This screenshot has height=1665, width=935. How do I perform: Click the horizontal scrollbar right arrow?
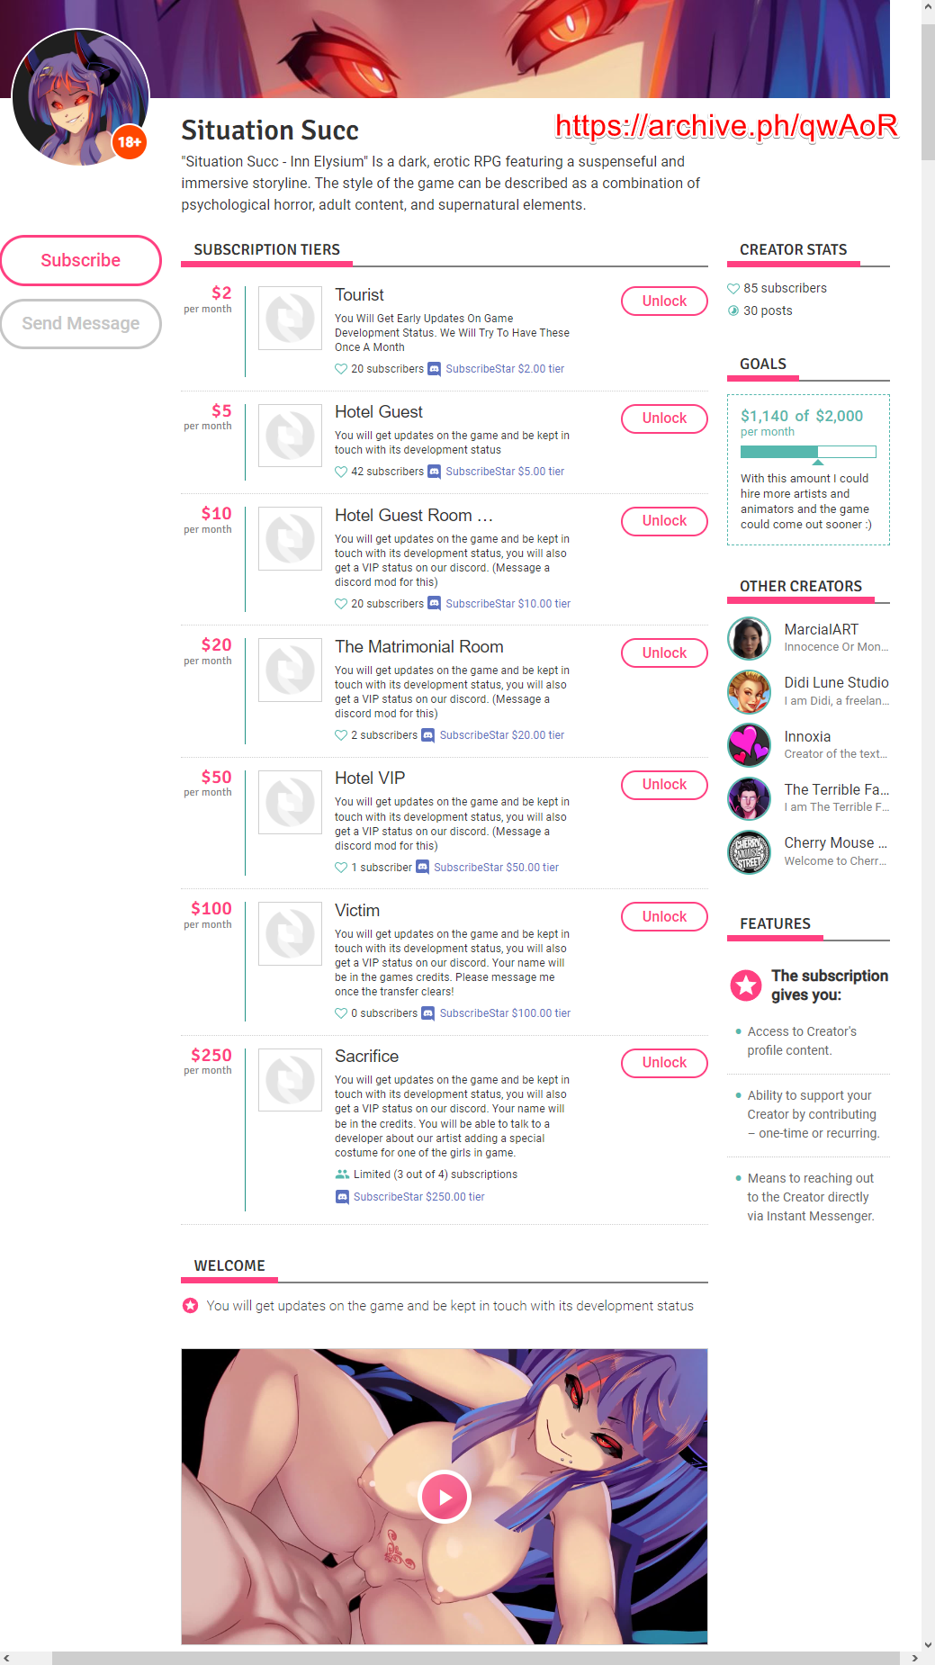(914, 1658)
